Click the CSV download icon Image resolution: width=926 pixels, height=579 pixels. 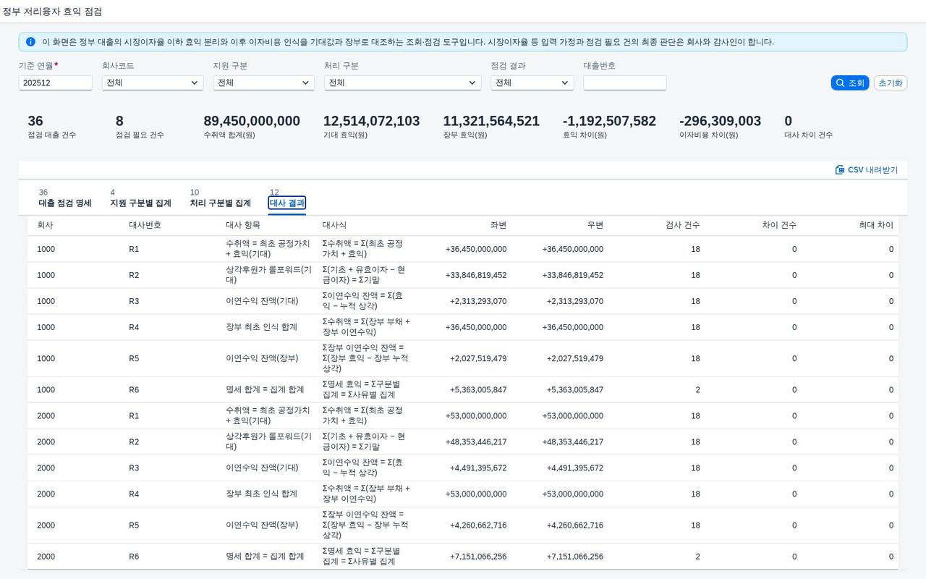pyautogui.click(x=840, y=170)
